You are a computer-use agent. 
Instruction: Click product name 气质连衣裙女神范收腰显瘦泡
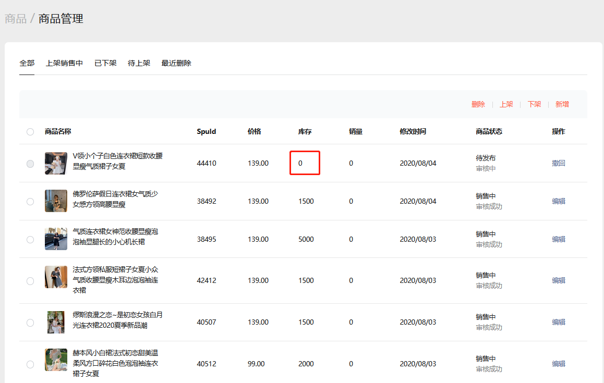[x=116, y=232]
